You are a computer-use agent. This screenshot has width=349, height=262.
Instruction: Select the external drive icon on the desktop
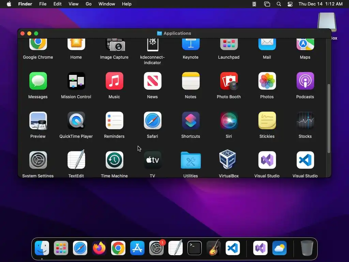pos(327,22)
